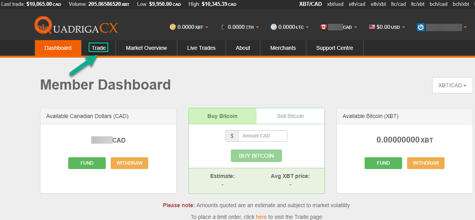The height and width of the screenshot is (220, 475).
Task: Click the Member Dashboard heading
Action: [106, 84]
